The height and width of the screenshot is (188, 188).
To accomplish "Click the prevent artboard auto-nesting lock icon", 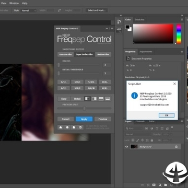I will (x=147, y=140).
